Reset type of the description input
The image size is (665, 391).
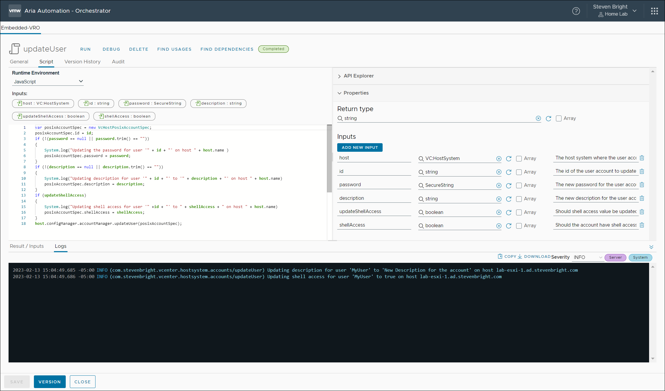pyautogui.click(x=509, y=199)
